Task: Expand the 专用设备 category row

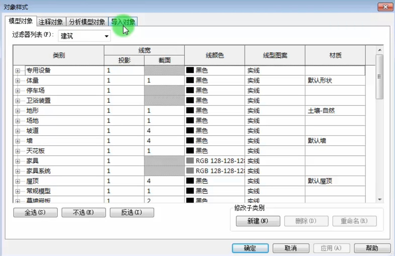Action: (17, 71)
